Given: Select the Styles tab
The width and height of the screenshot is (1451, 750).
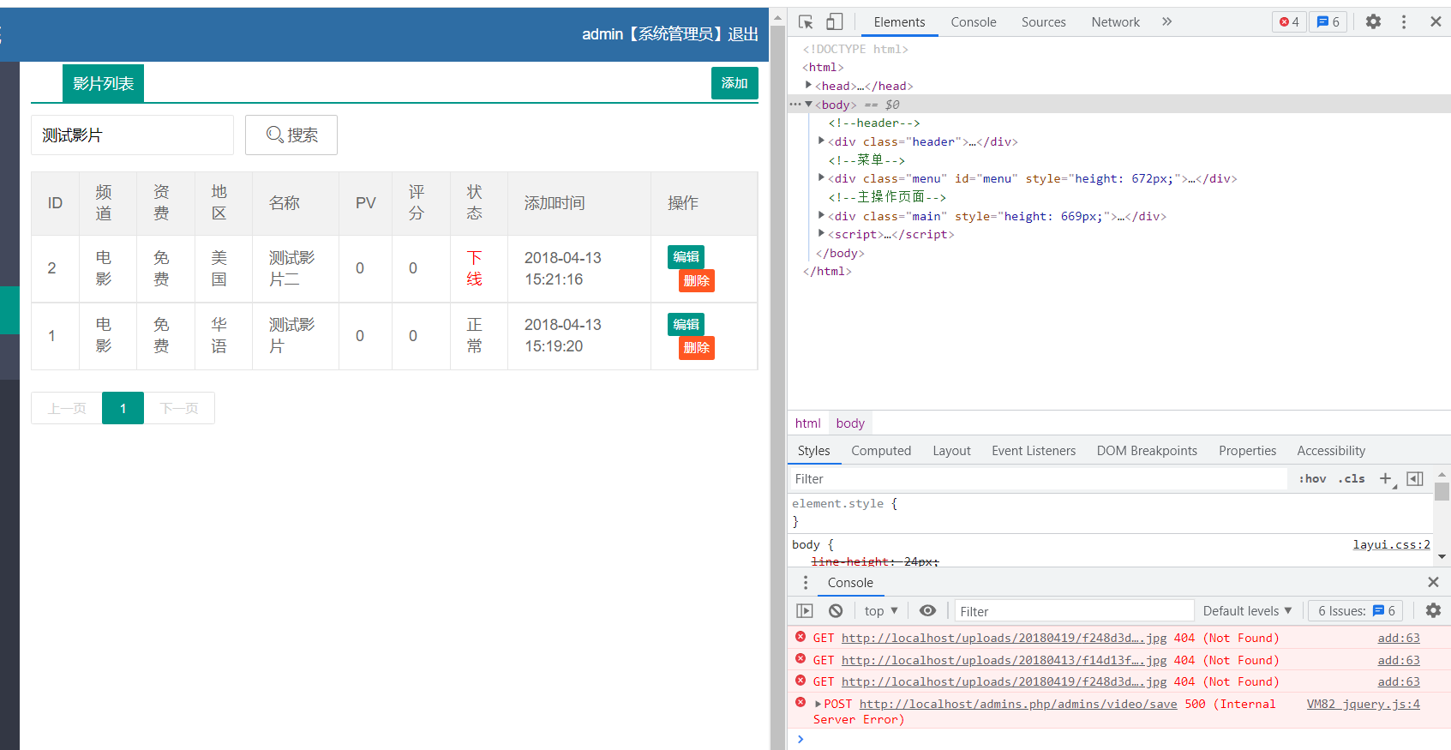Looking at the screenshot, I should (x=813, y=451).
